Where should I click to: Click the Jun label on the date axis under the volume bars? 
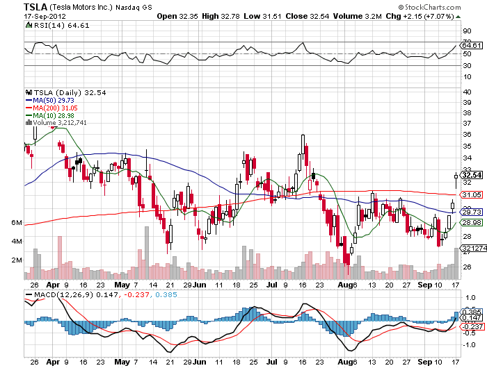point(199,285)
